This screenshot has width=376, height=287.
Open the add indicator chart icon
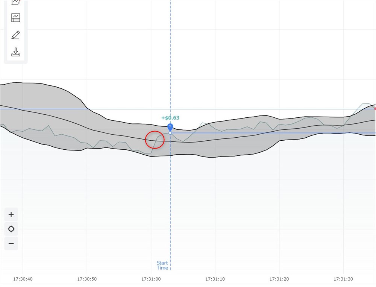(x=16, y=2)
